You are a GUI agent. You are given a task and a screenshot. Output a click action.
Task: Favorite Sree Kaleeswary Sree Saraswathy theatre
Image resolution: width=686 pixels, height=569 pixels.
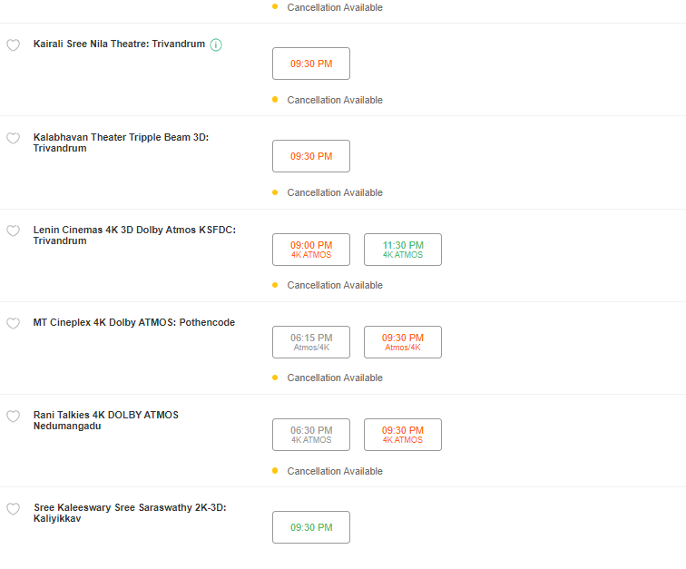13,508
